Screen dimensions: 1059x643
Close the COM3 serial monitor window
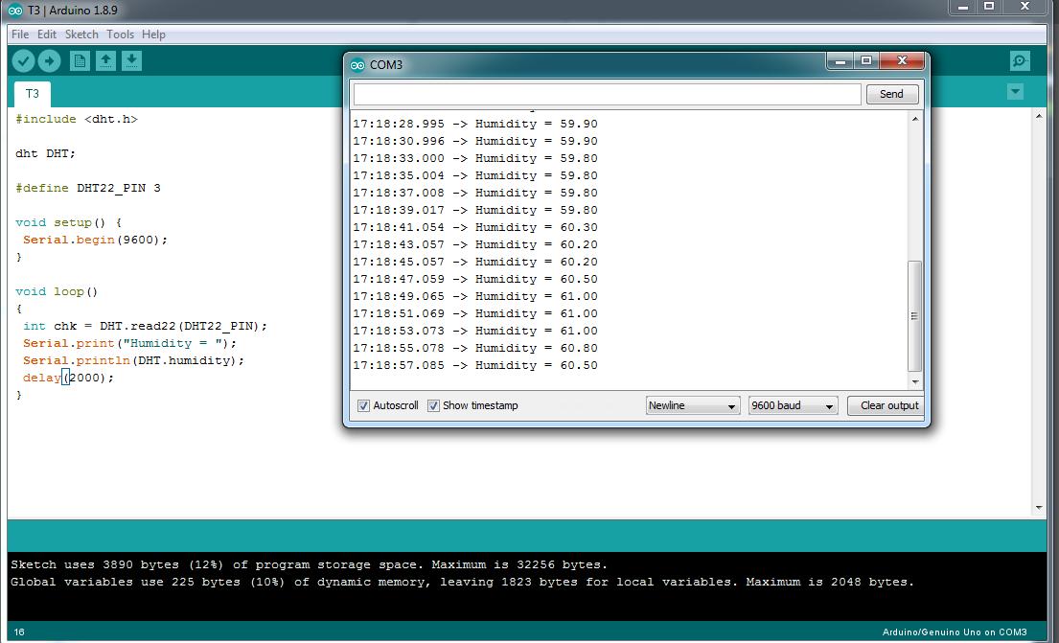click(902, 61)
